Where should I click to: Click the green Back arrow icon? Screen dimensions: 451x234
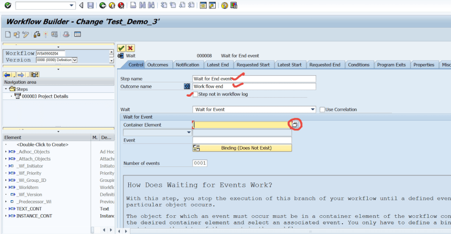click(x=103, y=5)
